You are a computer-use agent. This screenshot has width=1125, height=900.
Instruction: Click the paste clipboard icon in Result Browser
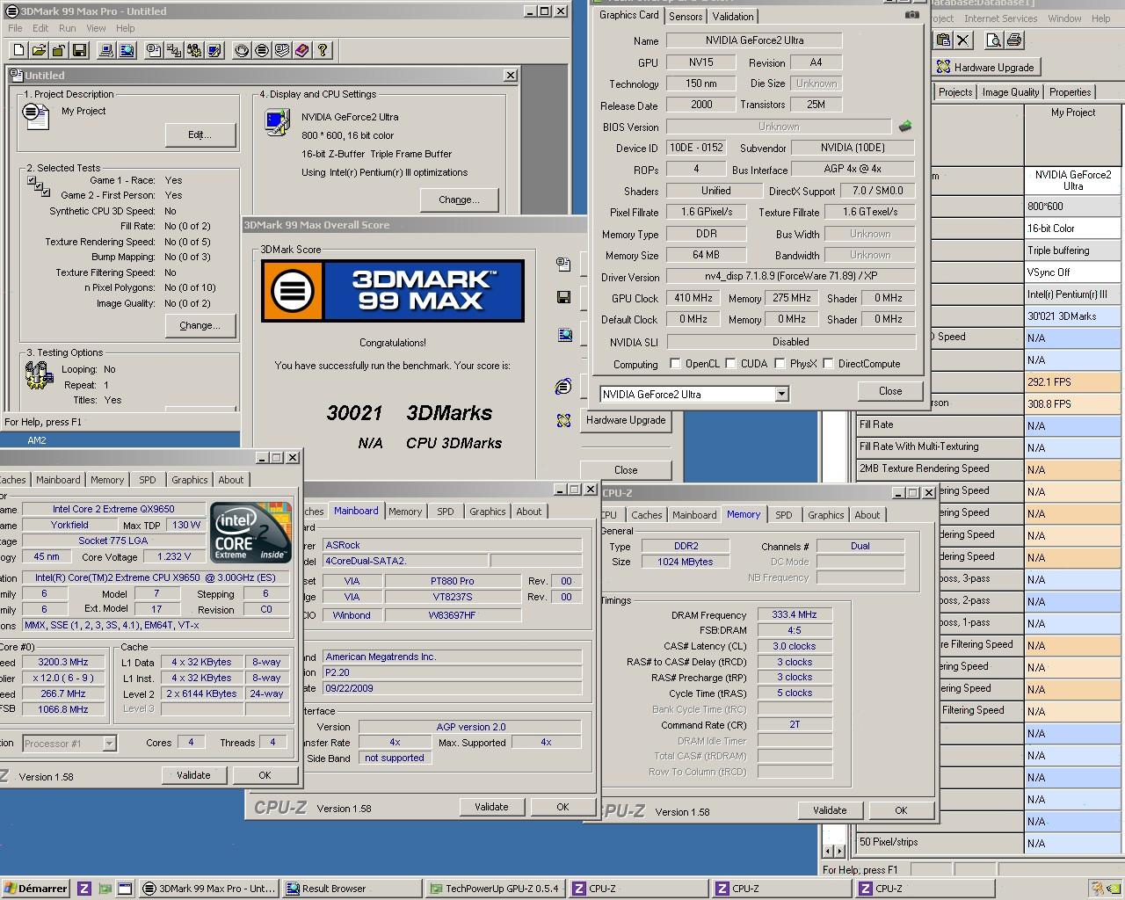click(x=943, y=40)
